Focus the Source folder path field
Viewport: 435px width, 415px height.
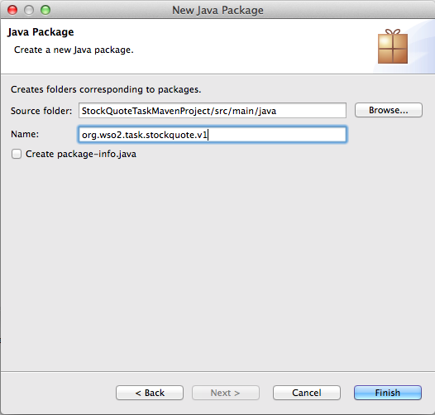click(x=213, y=111)
